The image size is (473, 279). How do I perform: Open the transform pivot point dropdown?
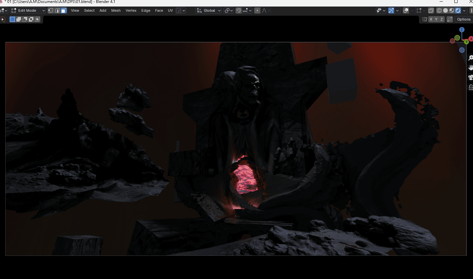tap(228, 10)
